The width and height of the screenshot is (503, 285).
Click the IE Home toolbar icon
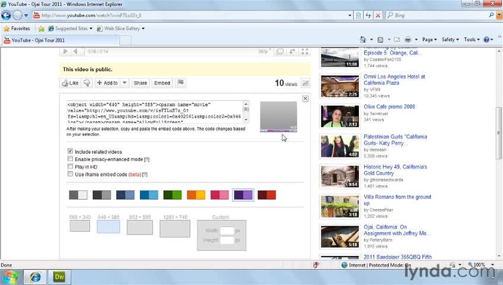click(364, 40)
